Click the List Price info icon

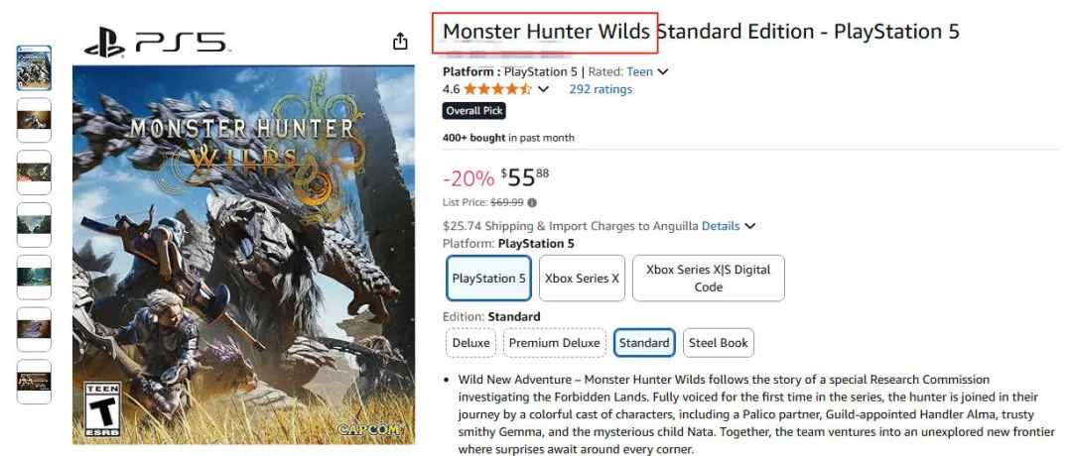[532, 202]
